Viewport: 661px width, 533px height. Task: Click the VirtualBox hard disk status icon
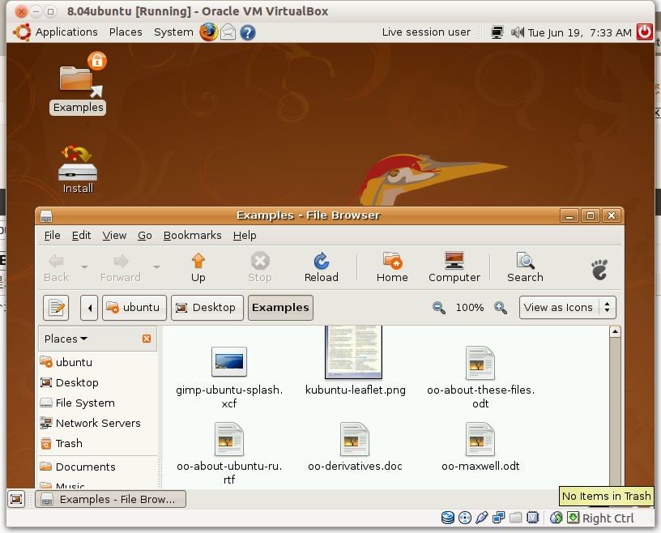[x=448, y=518]
